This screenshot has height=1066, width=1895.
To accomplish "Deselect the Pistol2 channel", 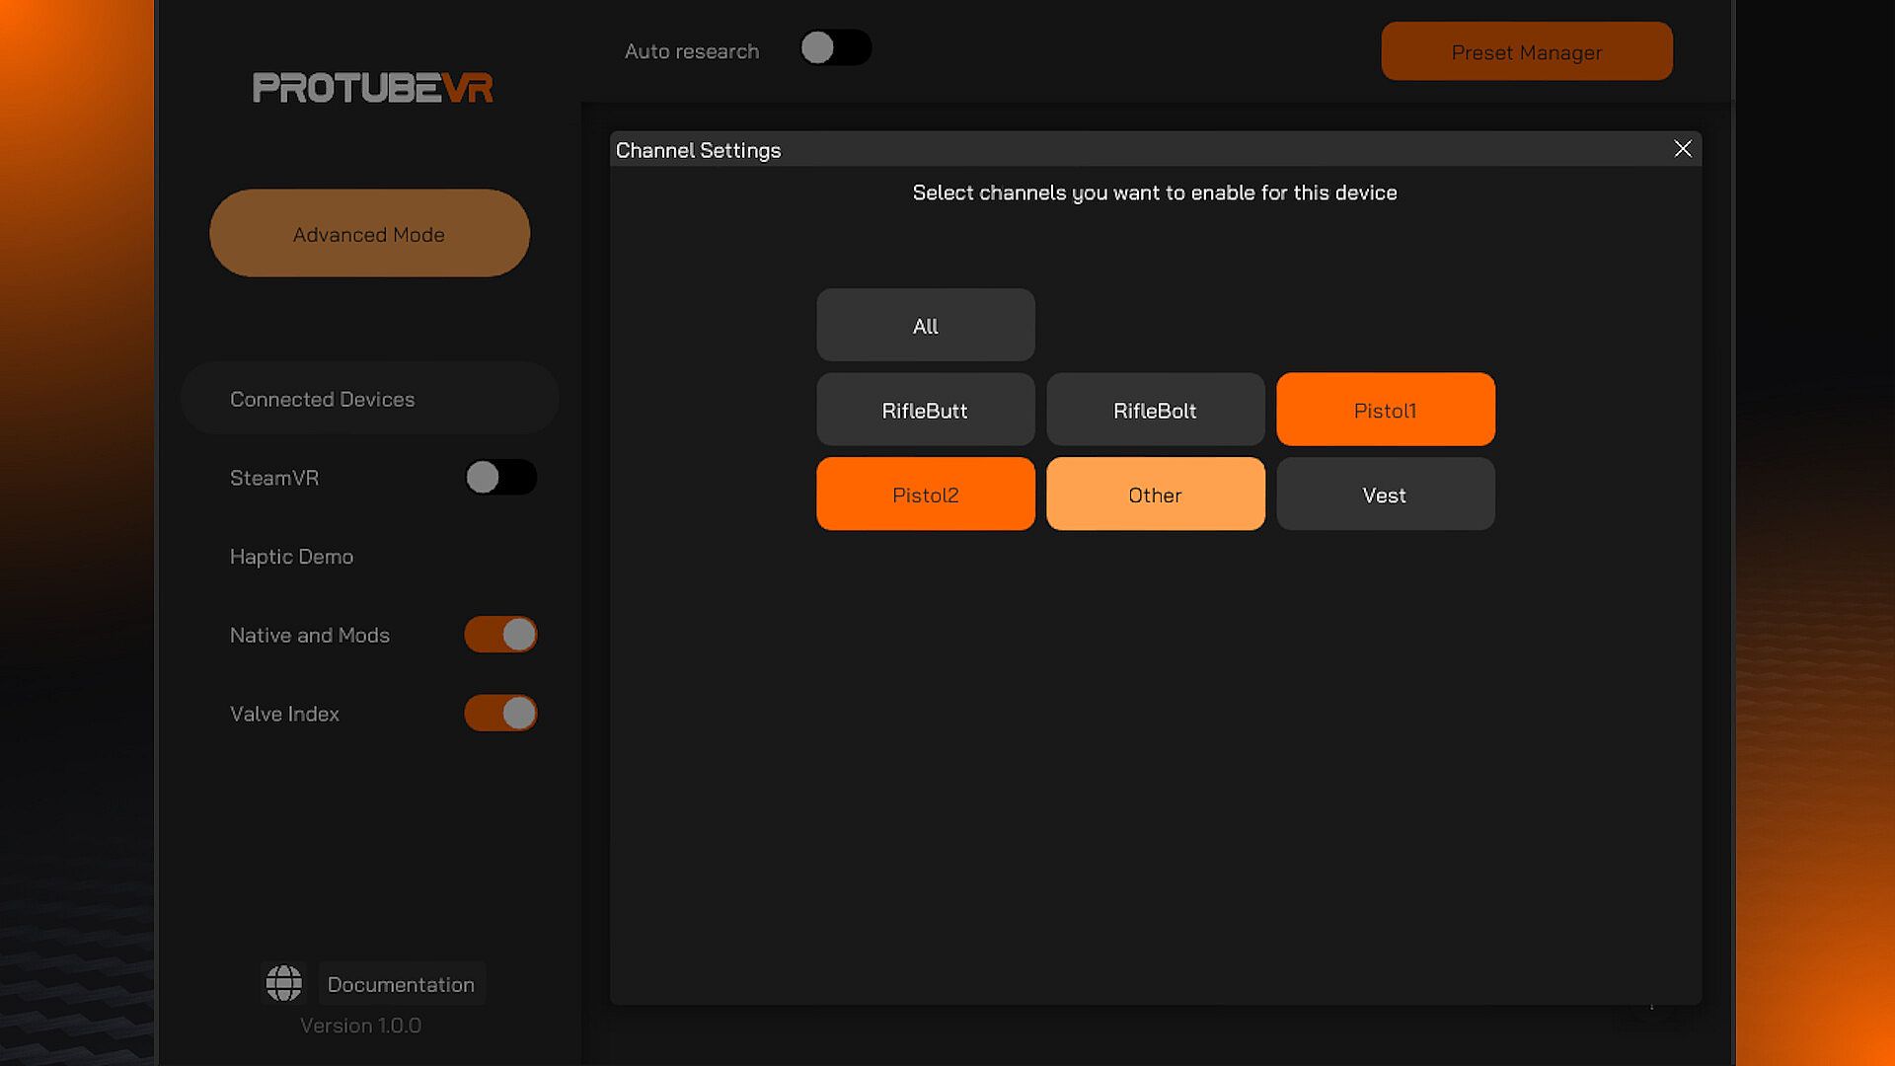I will (x=925, y=495).
